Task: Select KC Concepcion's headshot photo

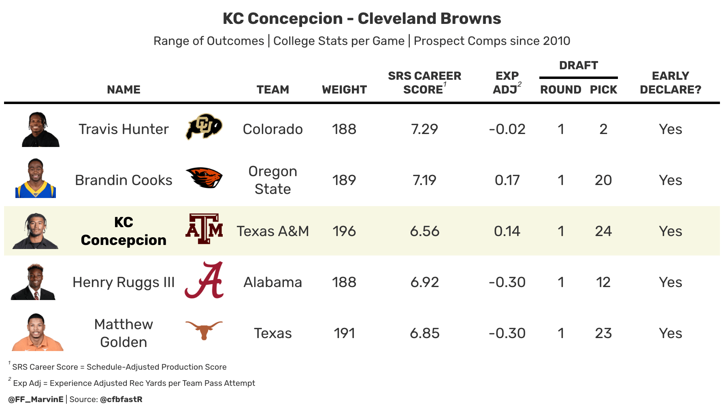Action: [x=36, y=231]
